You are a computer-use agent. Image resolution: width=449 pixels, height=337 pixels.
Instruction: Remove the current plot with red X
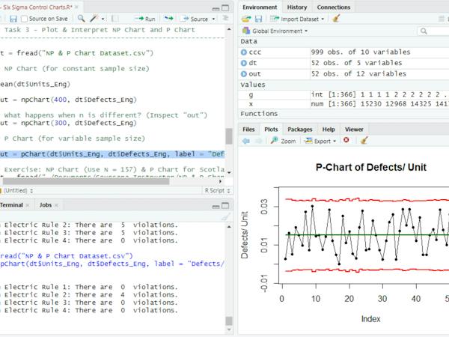[346, 140]
